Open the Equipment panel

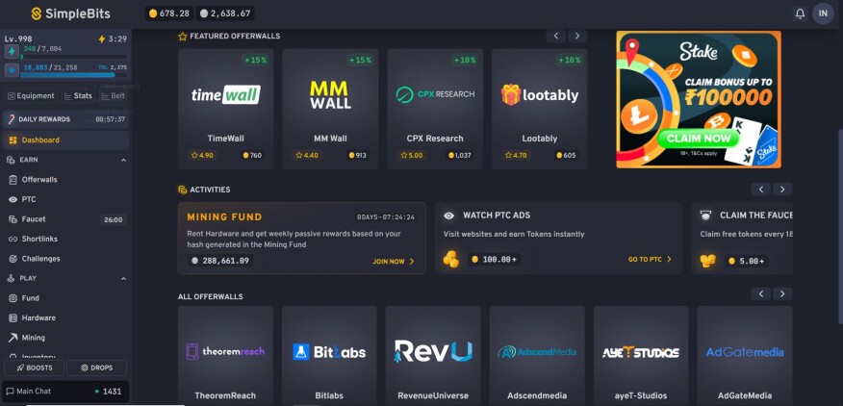pos(31,95)
